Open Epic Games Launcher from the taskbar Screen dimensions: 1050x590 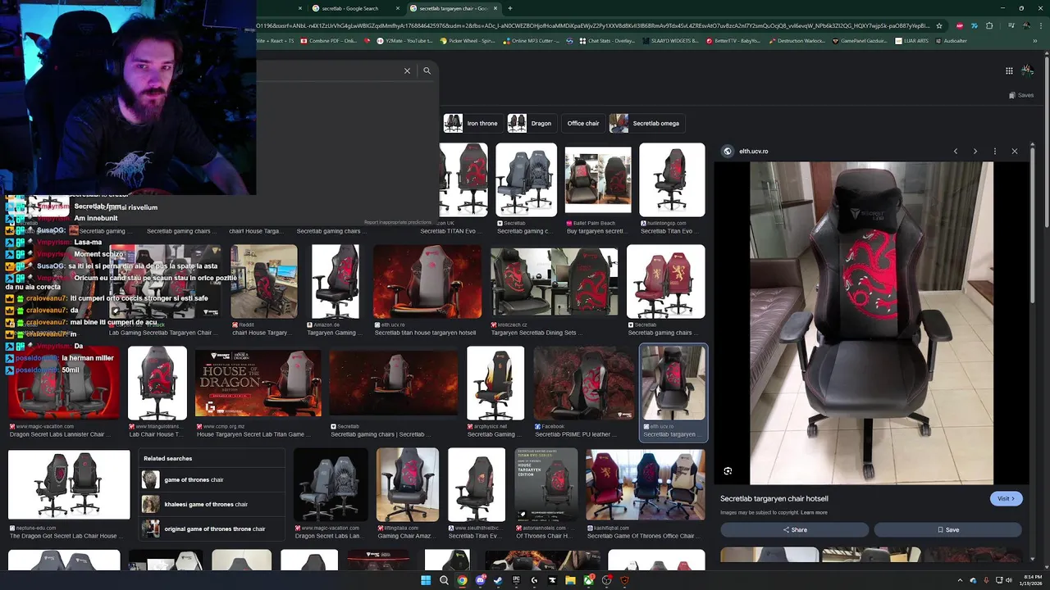(x=516, y=580)
